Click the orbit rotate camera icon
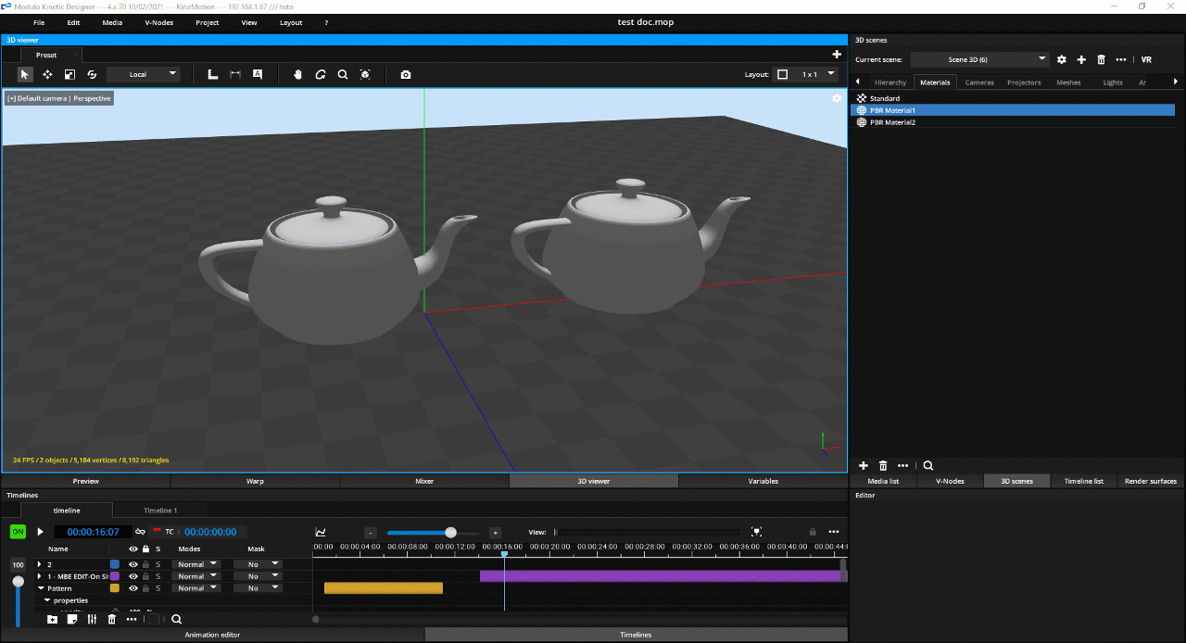This screenshot has height=643, width=1186. [321, 74]
